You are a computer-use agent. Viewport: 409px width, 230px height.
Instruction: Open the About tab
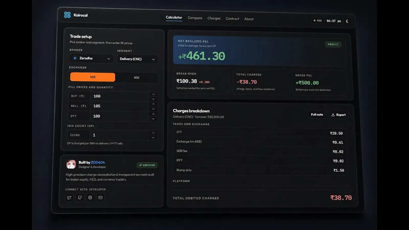pos(249,19)
